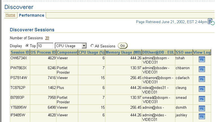
Task: Click SSO user smead
Action: coord(181,97)
